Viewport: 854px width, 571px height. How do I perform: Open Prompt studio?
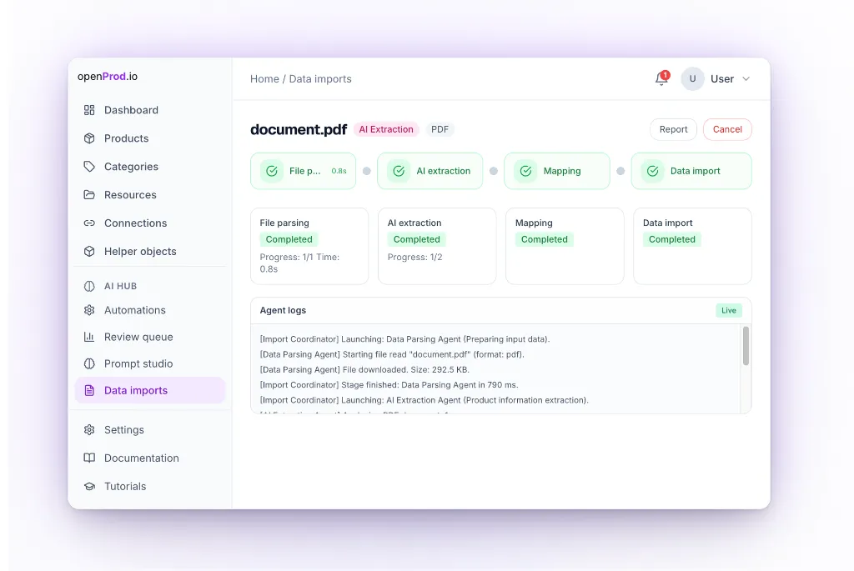150,363
